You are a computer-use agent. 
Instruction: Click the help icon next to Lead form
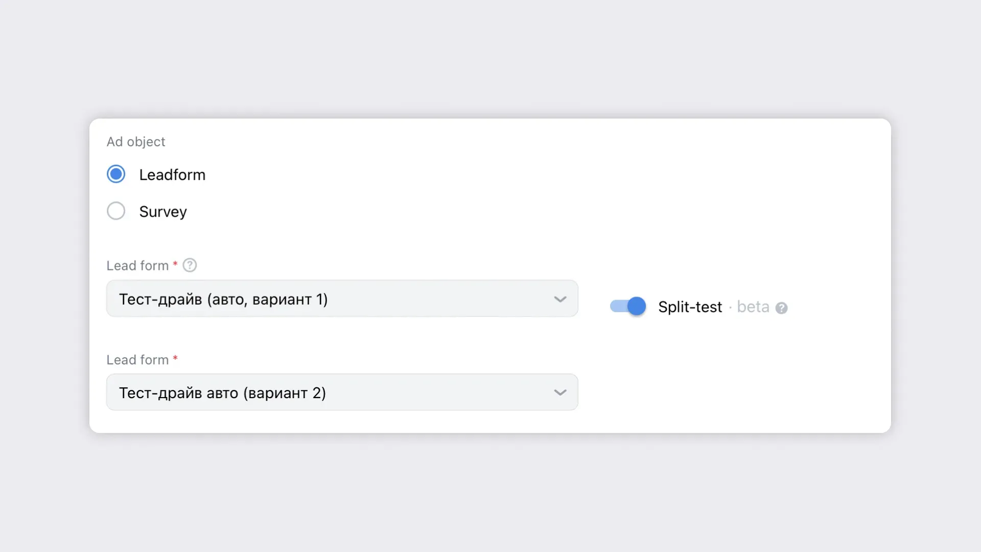(190, 265)
